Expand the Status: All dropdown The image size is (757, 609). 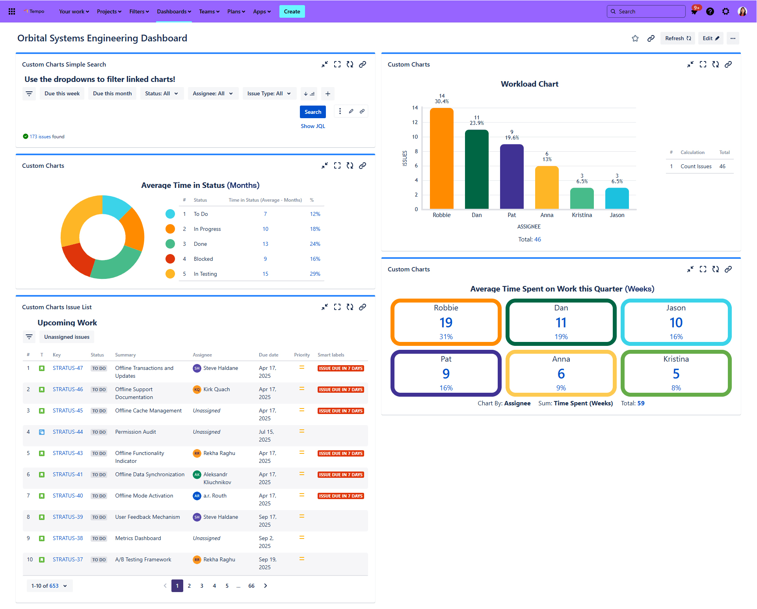(162, 94)
